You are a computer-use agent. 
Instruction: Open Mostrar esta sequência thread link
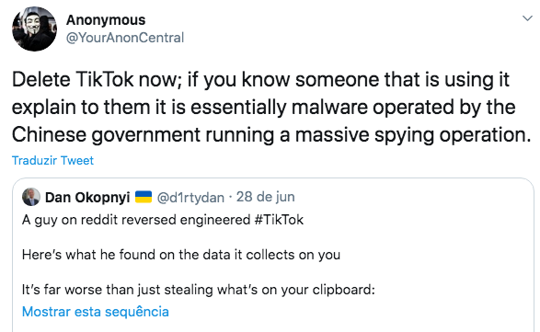tap(96, 312)
